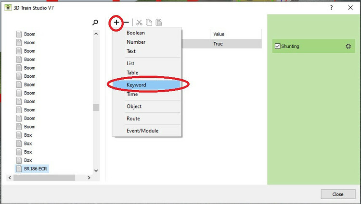Click the Value column header
361x204 pixels.
236,34
